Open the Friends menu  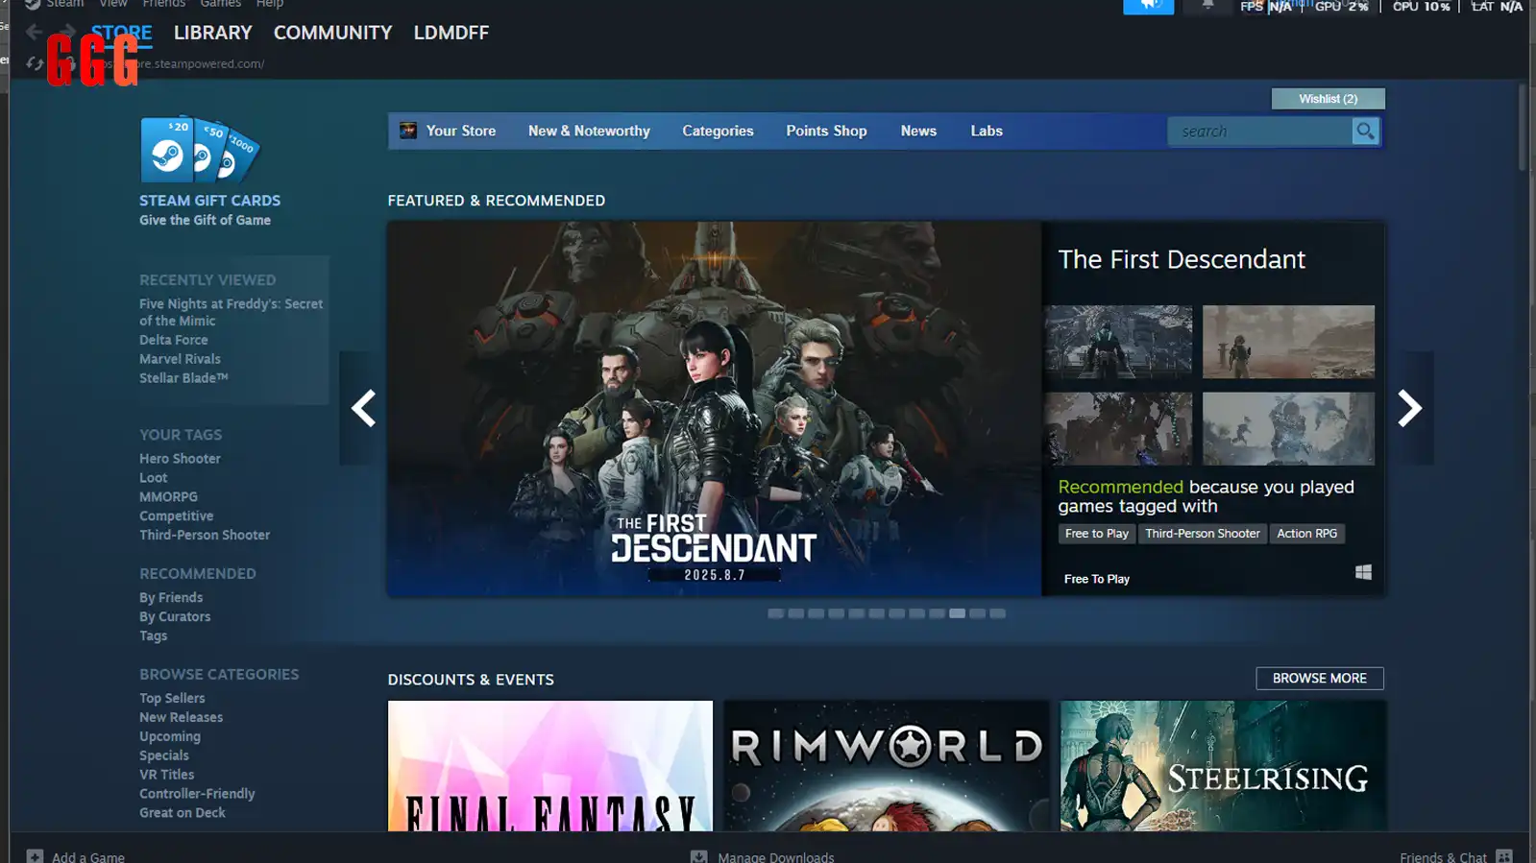point(164,4)
